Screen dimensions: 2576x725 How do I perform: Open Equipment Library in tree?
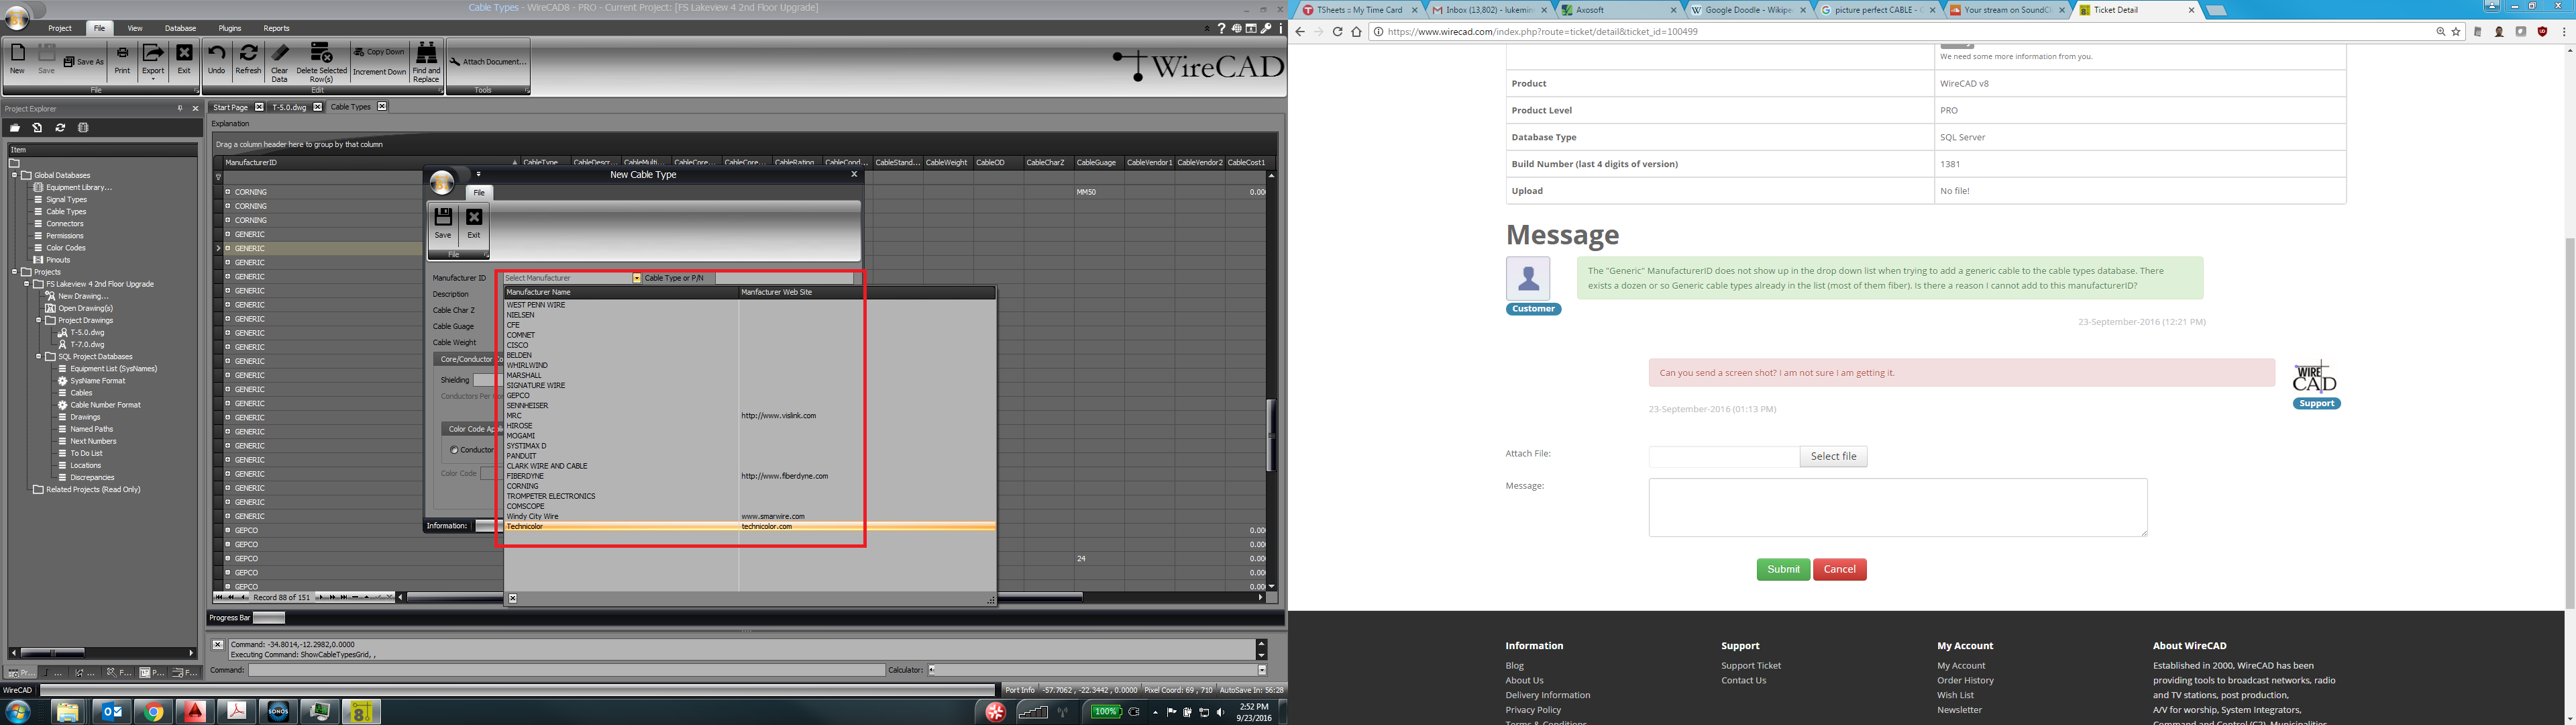[x=79, y=187]
